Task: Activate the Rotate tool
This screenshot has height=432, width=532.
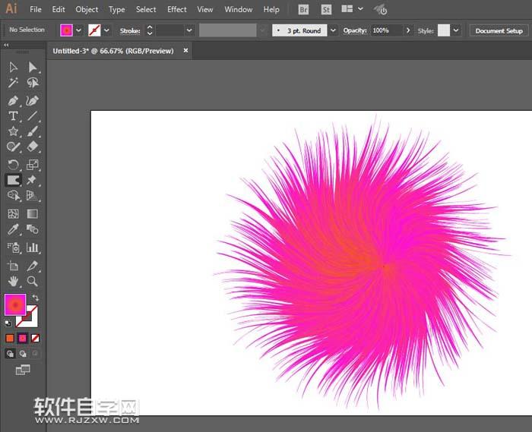Action: (x=13, y=165)
